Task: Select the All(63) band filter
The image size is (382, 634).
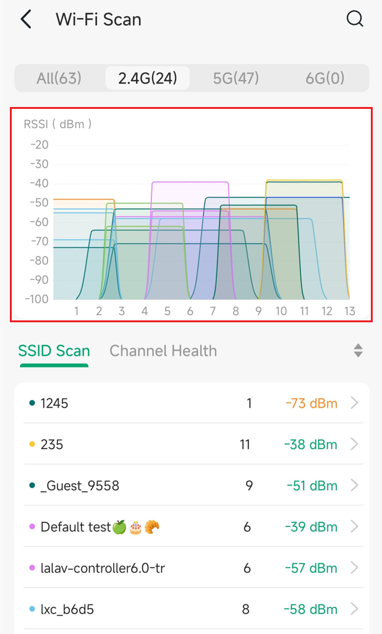Action: (x=59, y=79)
